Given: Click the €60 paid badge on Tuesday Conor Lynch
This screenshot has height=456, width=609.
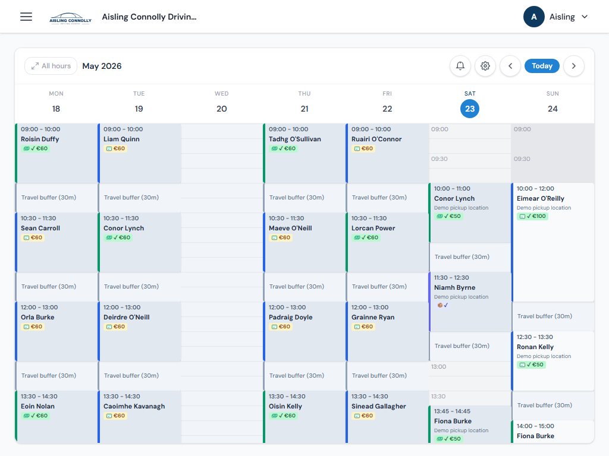Looking at the screenshot, I should [x=118, y=237].
